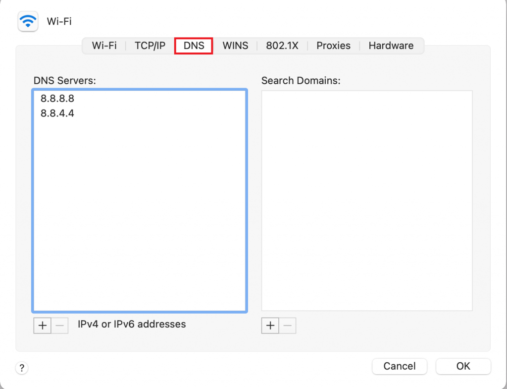Click inside the Search Domains list
Image resolution: width=507 pixels, height=389 pixels.
366,198
